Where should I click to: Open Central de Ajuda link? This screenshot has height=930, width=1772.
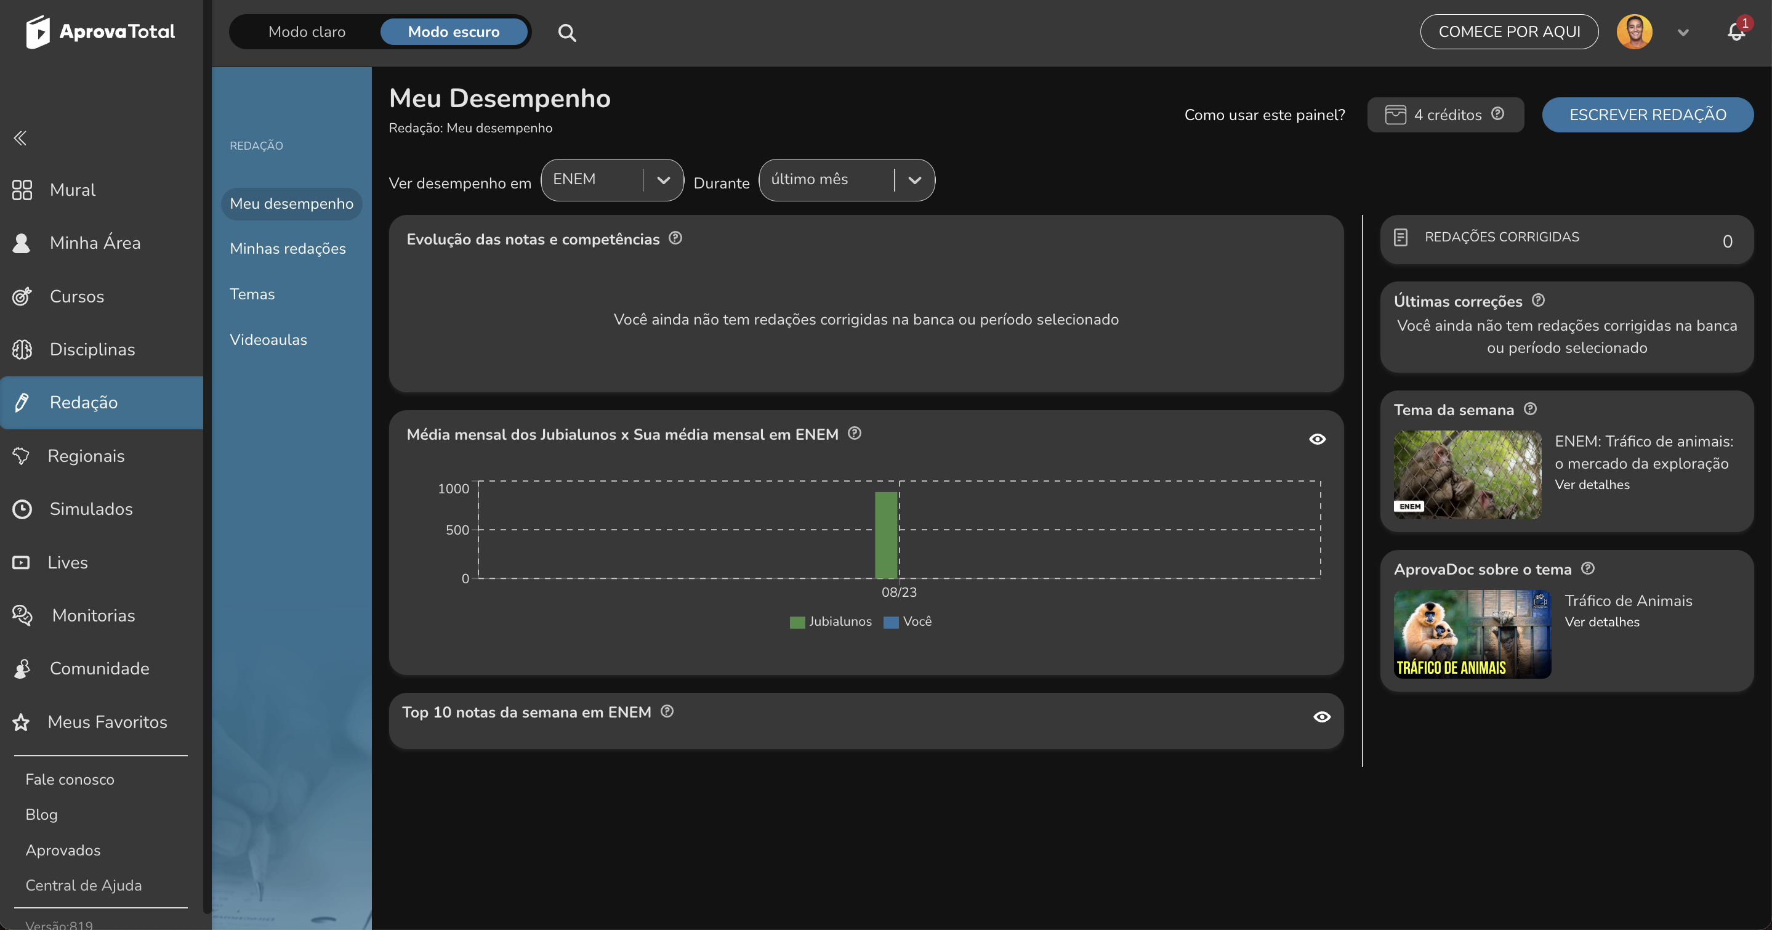coord(84,885)
